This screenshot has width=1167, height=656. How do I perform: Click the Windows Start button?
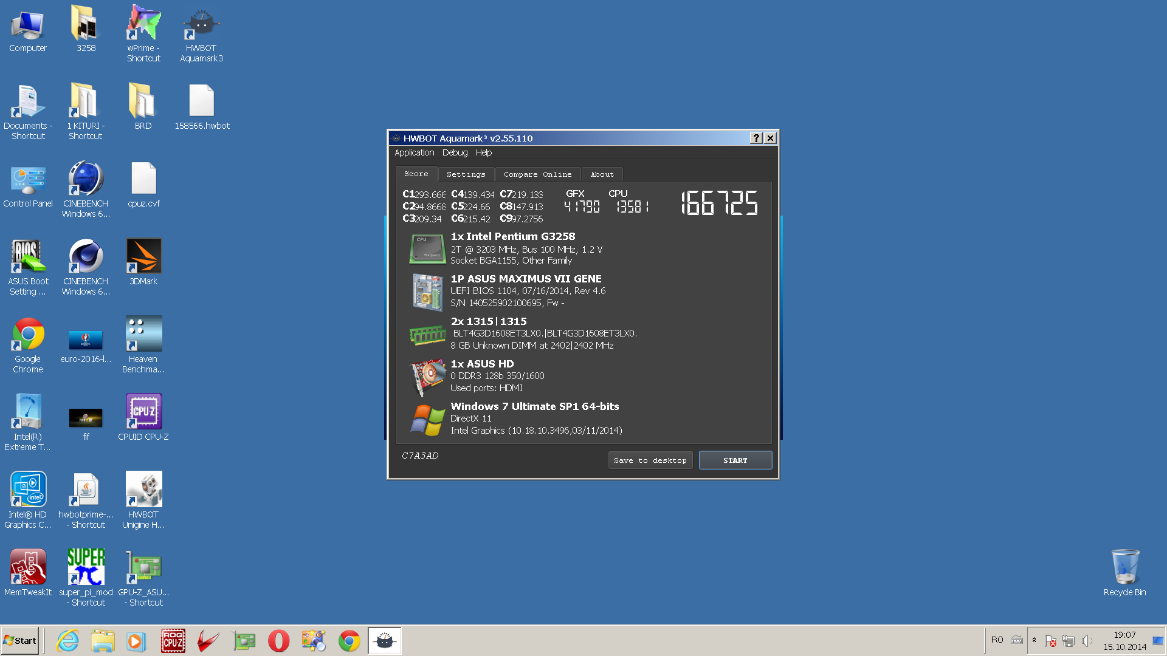point(20,641)
